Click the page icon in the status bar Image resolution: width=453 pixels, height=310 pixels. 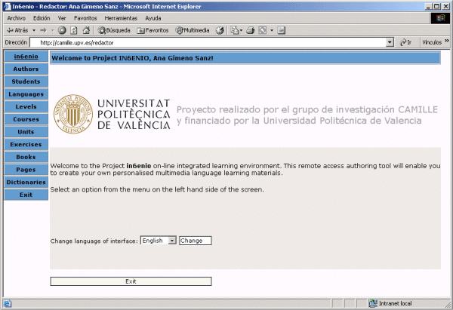8,304
